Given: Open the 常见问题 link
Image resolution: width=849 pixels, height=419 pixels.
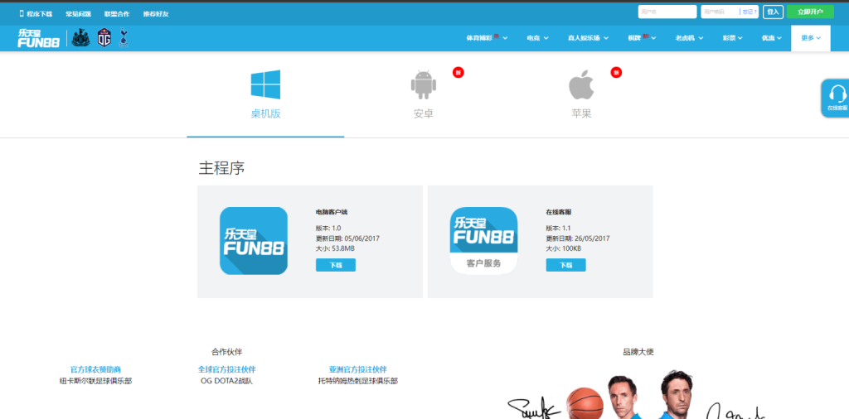Looking at the screenshot, I should pyautogui.click(x=78, y=13).
